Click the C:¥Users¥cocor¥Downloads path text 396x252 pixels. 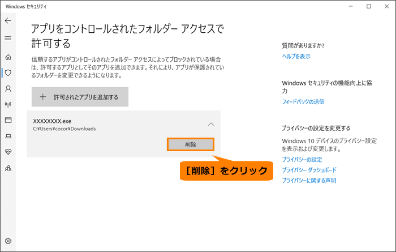click(x=64, y=129)
